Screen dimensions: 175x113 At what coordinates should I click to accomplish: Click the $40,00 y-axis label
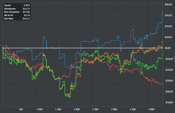[x=168, y=4]
